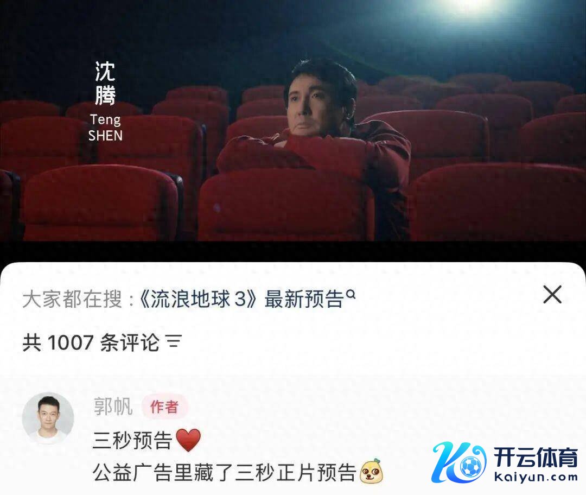Click the 开云体育 brand text
Viewport: 586px width, 495px height.
pos(536,457)
